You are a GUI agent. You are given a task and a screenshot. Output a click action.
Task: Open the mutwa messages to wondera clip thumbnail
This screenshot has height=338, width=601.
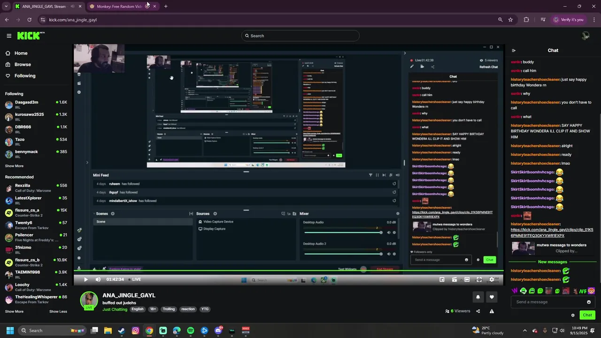click(x=523, y=247)
